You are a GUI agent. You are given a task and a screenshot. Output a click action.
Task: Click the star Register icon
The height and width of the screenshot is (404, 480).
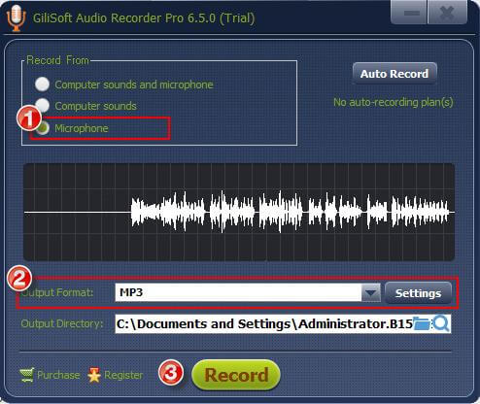94,375
